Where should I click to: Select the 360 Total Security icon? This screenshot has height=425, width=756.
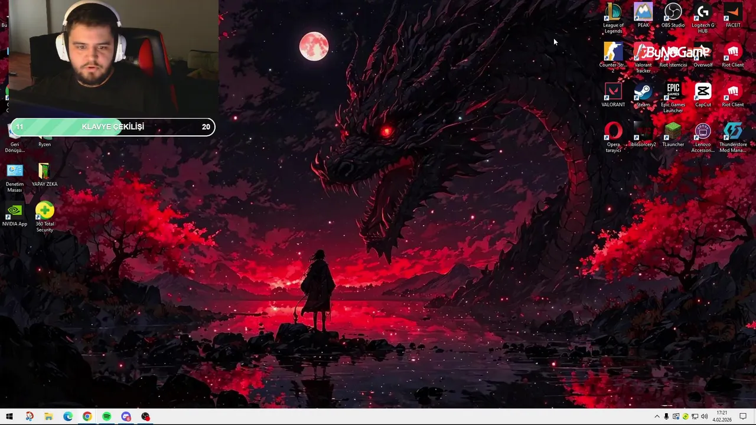pos(44,217)
